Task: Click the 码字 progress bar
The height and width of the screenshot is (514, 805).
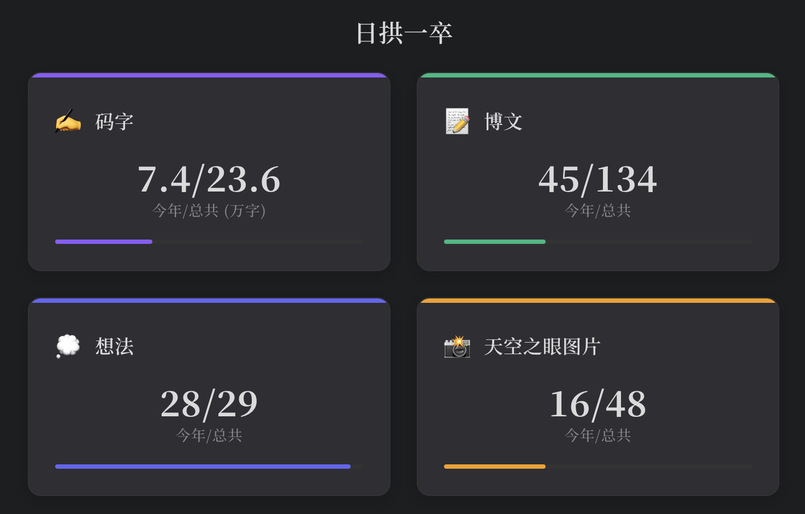Action: coord(209,241)
